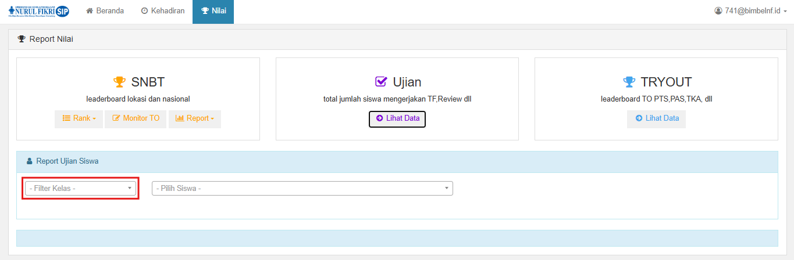
Task: Open the Rank dropdown under SNBT
Action: coord(79,118)
